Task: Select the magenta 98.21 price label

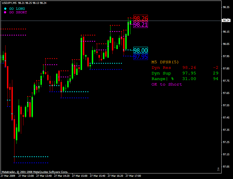Action: [141, 25]
